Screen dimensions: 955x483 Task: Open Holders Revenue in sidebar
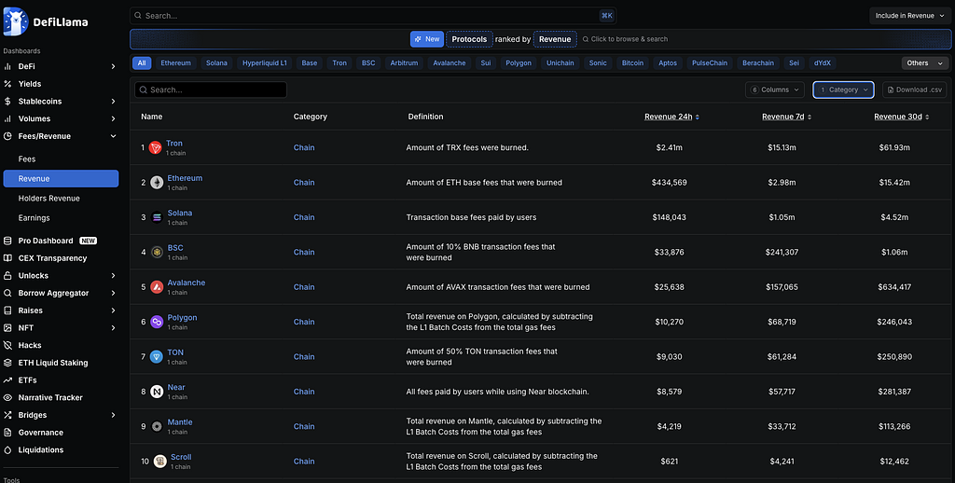48,198
